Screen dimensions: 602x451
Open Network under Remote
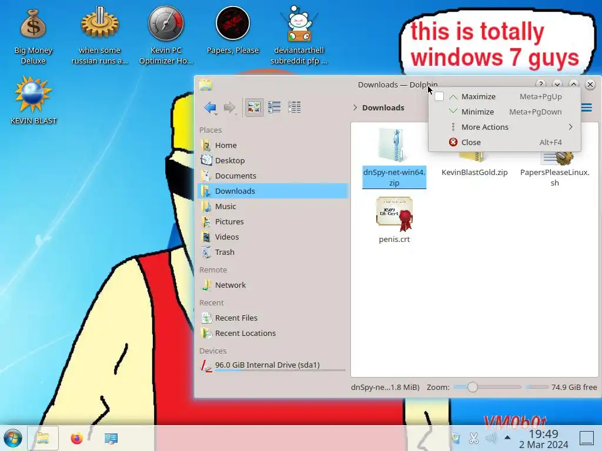[x=273, y=285]
